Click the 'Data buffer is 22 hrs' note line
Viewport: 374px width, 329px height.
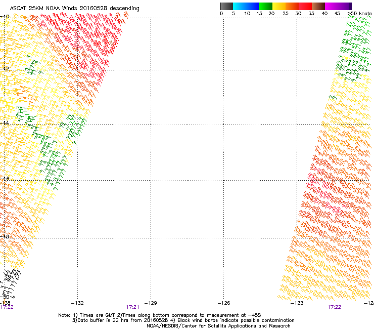183,320
